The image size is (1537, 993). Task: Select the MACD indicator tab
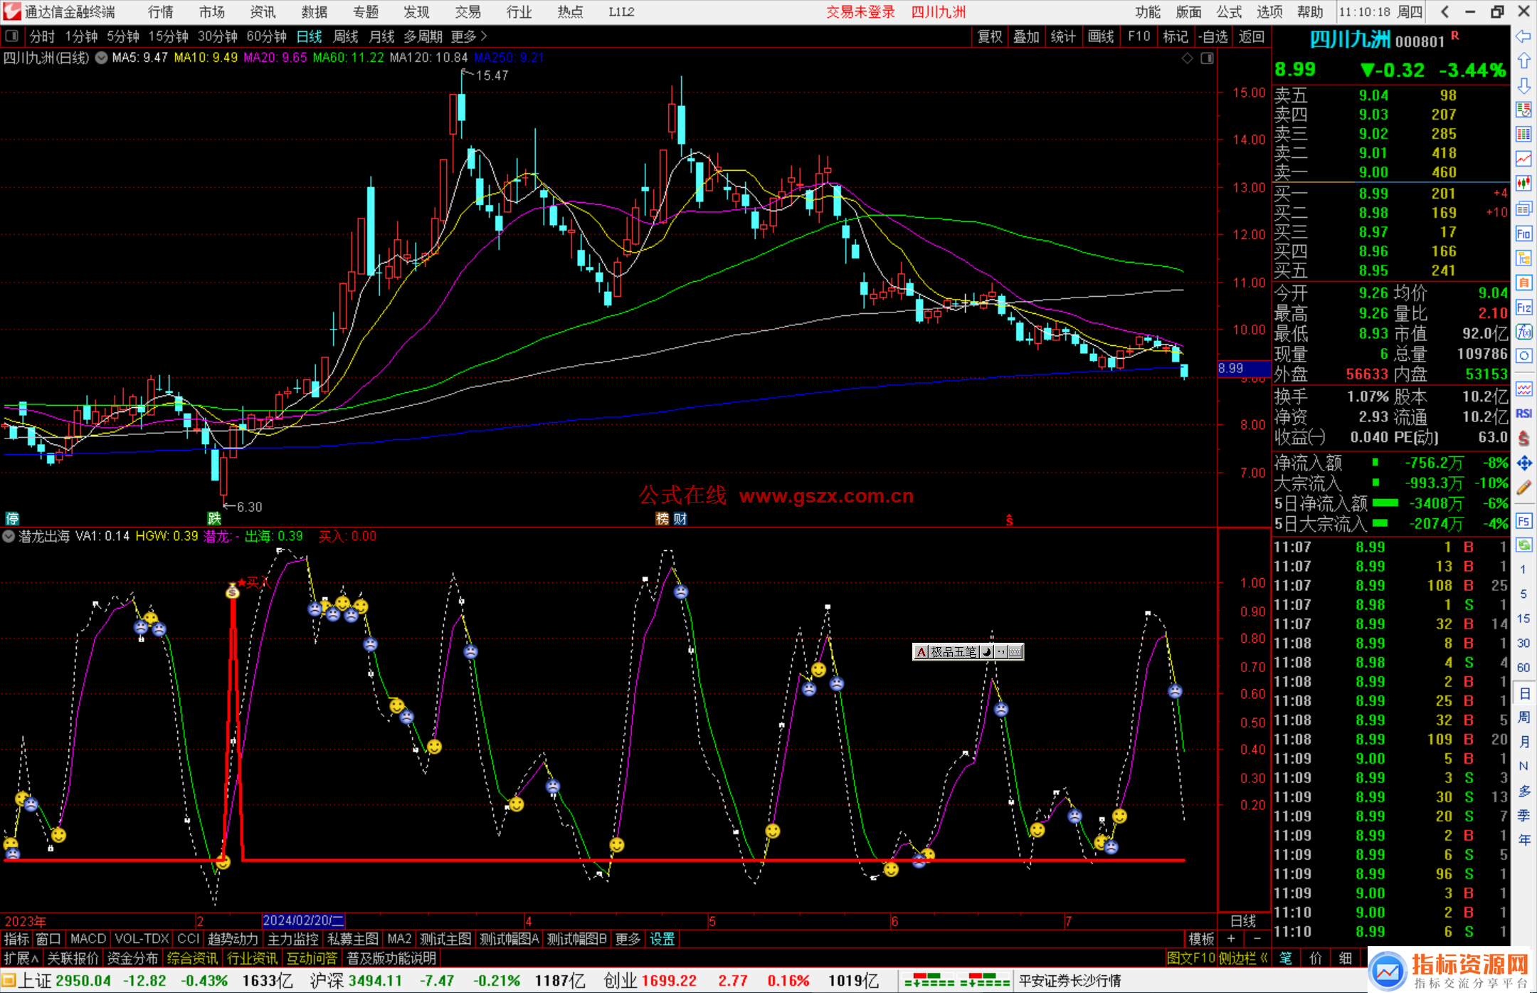[88, 939]
